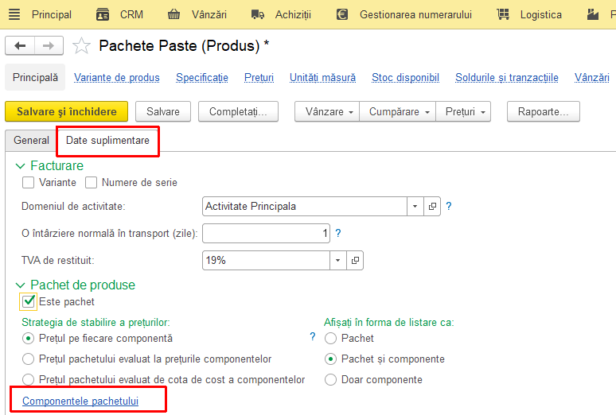
Task: Choose Doar componente listing option
Action: (330, 380)
